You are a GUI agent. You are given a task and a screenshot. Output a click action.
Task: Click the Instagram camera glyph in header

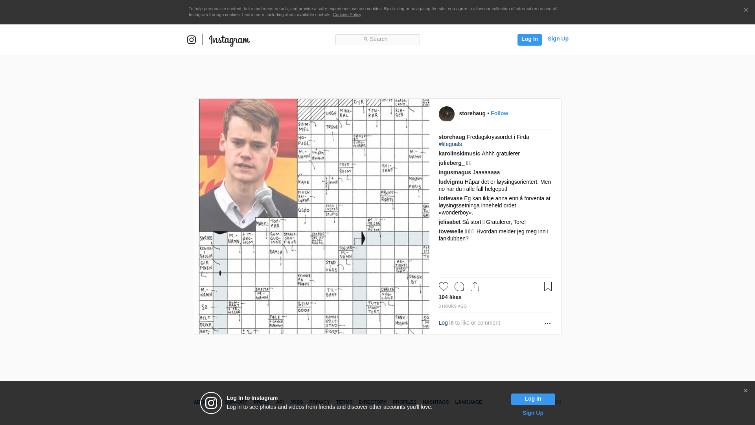pos(192,40)
